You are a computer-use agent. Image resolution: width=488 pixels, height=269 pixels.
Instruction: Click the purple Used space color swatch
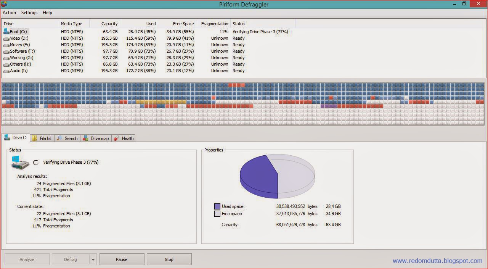point(217,206)
